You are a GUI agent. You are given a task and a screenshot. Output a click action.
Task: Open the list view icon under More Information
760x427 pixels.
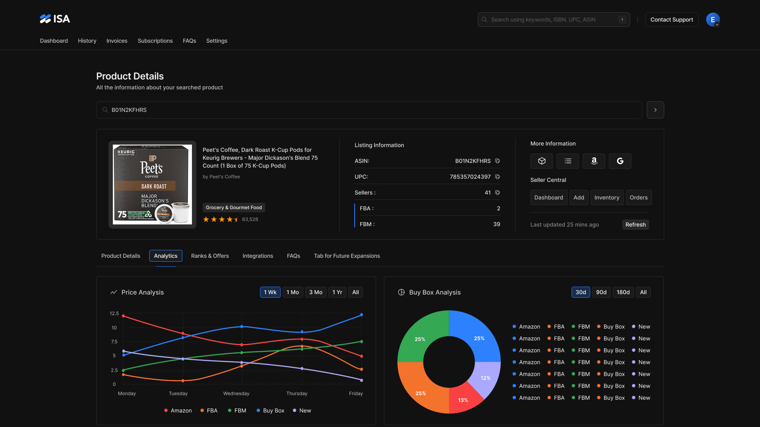coord(568,161)
